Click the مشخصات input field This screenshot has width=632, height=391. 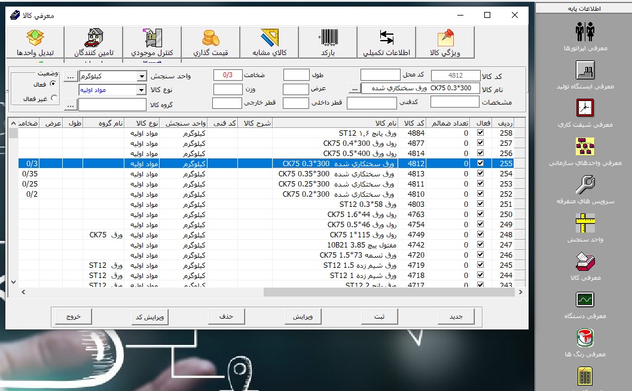pyautogui.click(x=454, y=102)
